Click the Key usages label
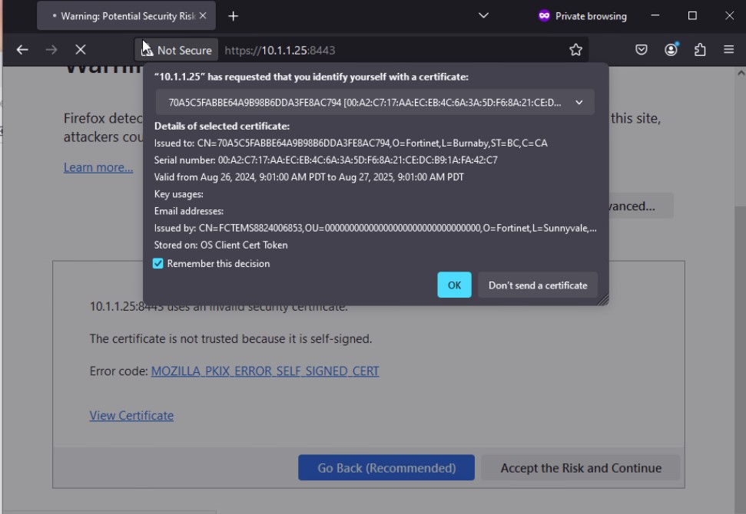The image size is (746, 514). (178, 194)
